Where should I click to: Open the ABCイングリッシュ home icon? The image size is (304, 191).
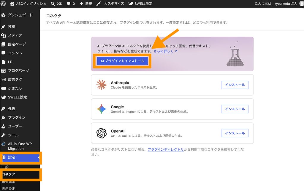[x=12, y=4]
